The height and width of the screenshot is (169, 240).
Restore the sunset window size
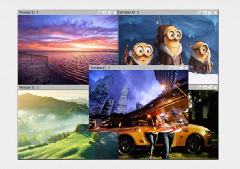[x=110, y=13]
